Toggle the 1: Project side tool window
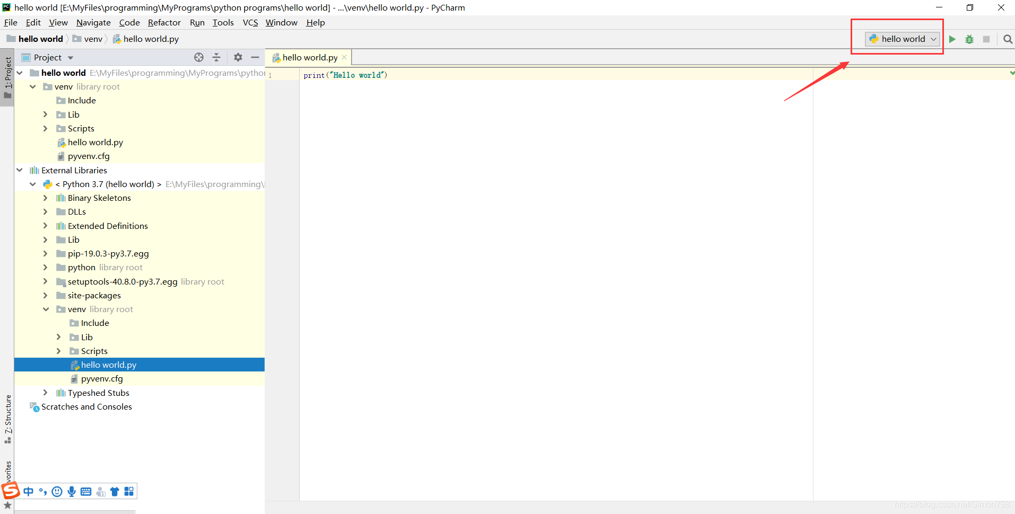 point(7,77)
